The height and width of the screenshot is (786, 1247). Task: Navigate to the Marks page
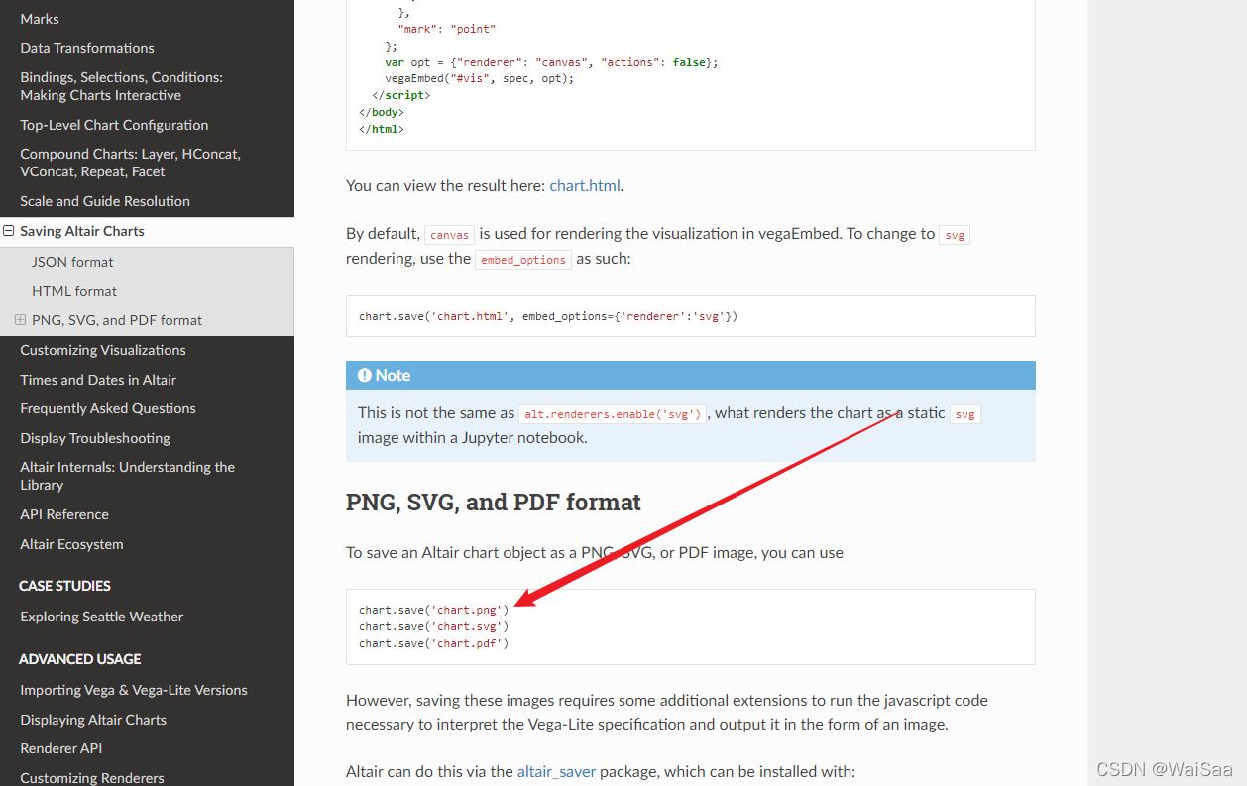click(40, 19)
